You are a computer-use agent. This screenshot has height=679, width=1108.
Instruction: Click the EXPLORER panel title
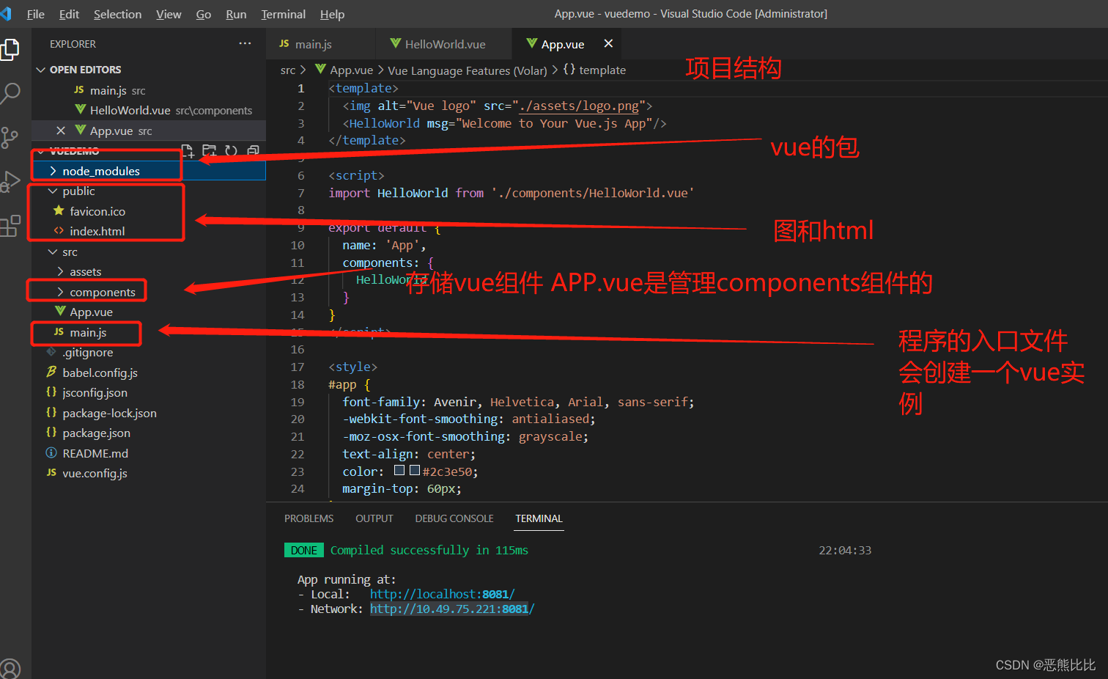point(73,44)
